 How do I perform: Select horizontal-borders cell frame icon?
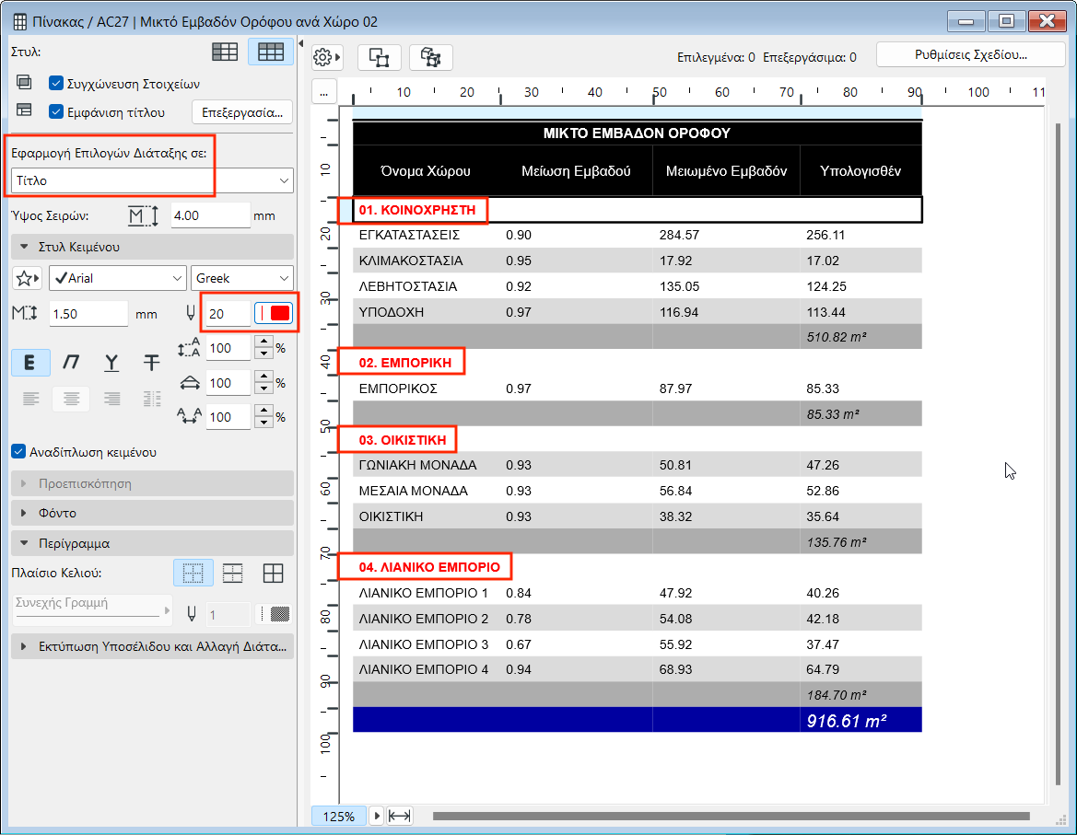point(233,574)
